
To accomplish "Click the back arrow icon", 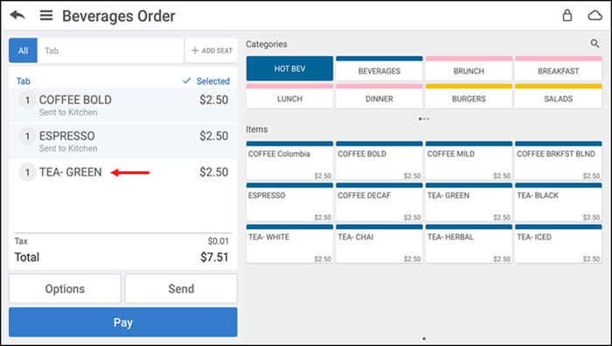I will pyautogui.click(x=17, y=16).
